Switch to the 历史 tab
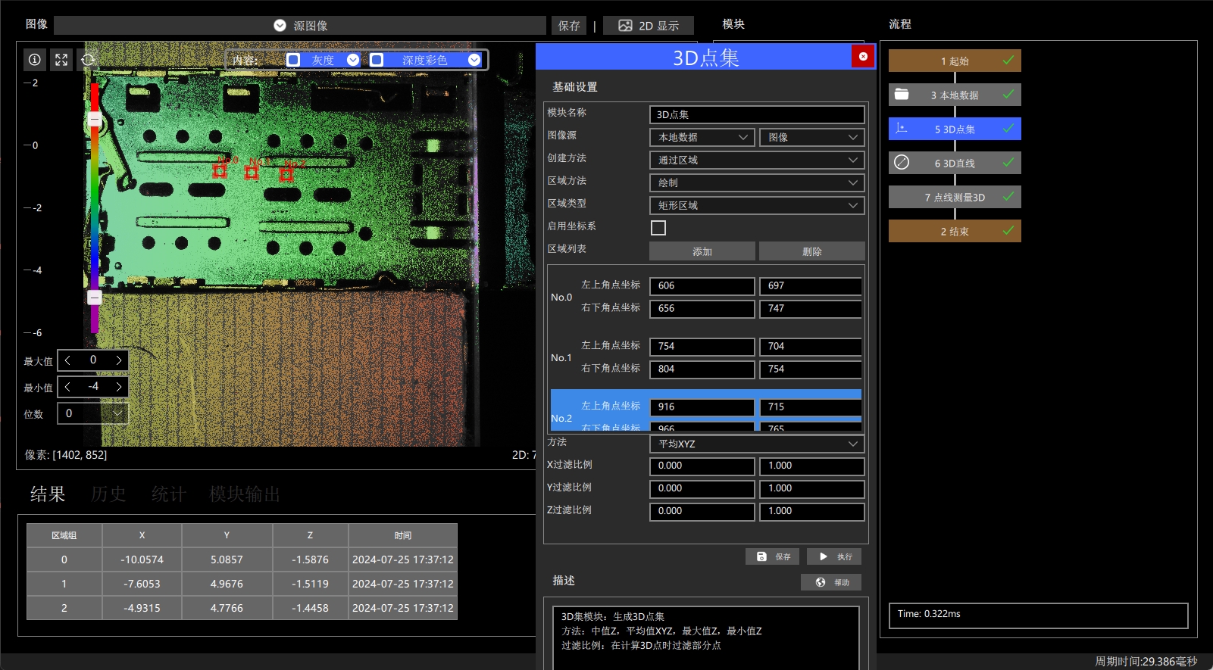 pyautogui.click(x=108, y=494)
